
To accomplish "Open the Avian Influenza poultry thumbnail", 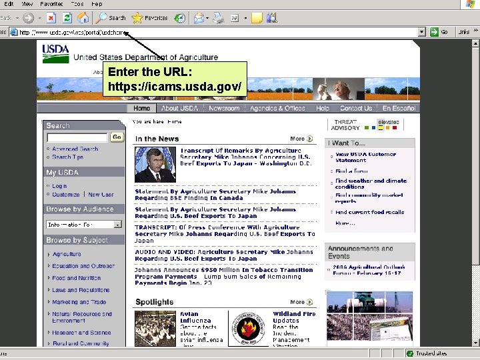I will 155,329.
